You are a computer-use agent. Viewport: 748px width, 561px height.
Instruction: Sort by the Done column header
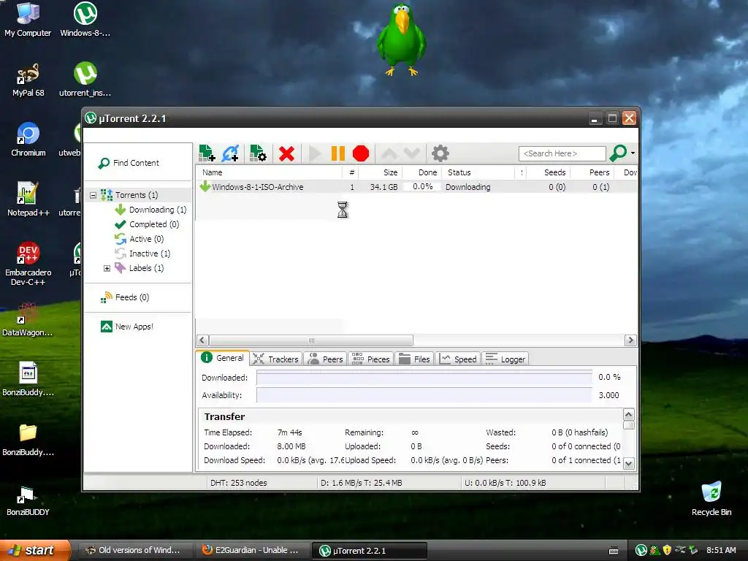click(x=422, y=172)
